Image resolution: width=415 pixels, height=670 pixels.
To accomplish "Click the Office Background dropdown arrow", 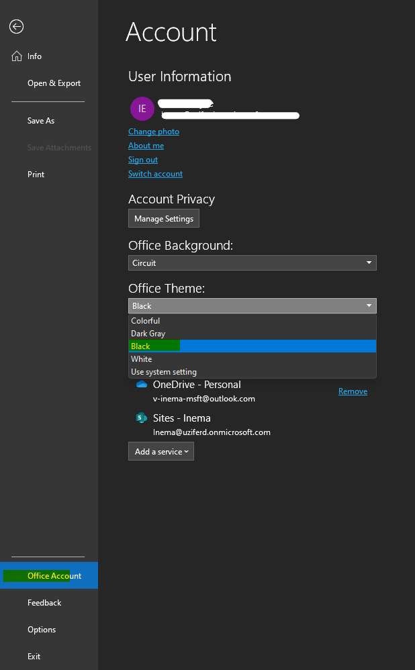I will (x=369, y=262).
